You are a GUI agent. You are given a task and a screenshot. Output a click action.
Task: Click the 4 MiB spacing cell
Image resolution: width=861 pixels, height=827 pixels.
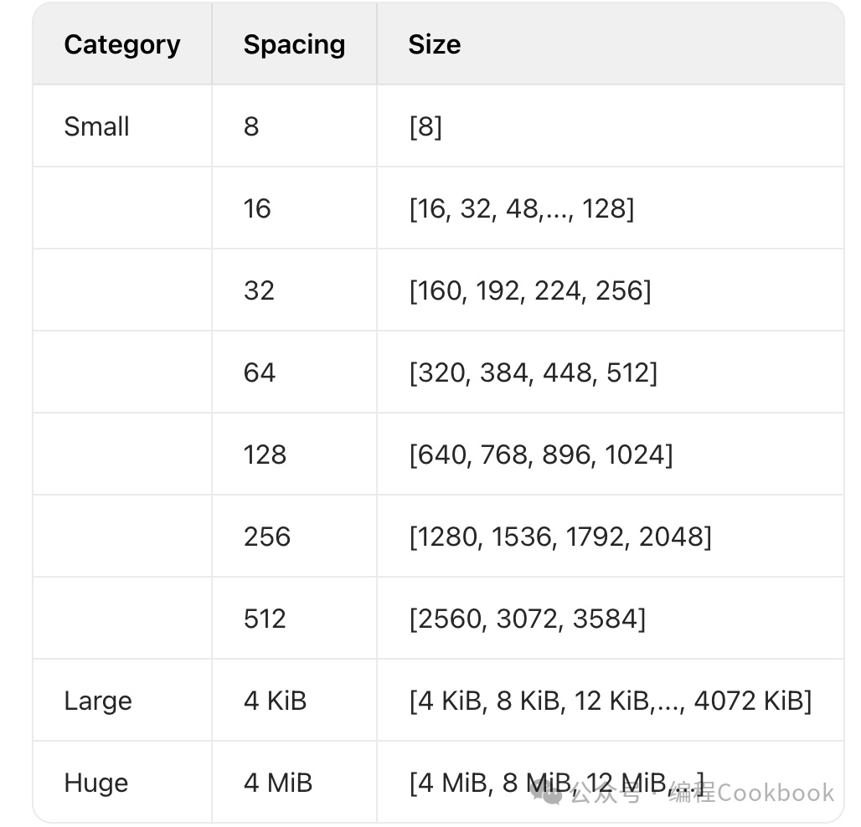coord(278,783)
